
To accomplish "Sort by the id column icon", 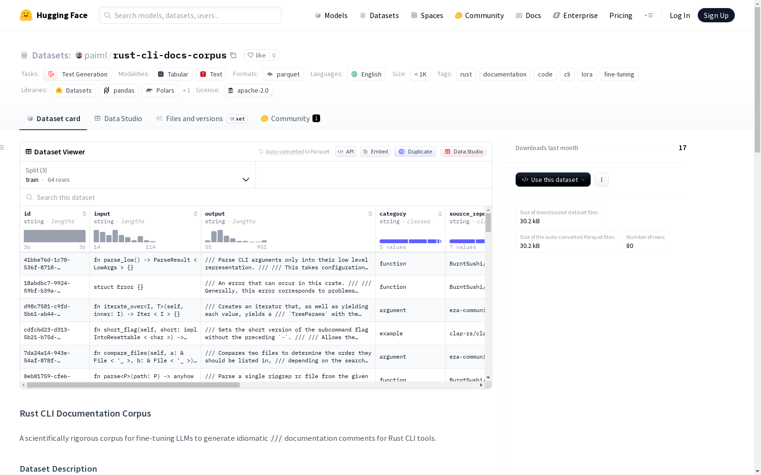I will pos(84,214).
